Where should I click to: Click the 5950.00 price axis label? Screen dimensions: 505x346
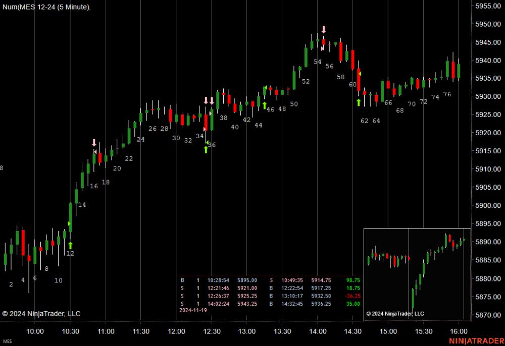[488, 24]
